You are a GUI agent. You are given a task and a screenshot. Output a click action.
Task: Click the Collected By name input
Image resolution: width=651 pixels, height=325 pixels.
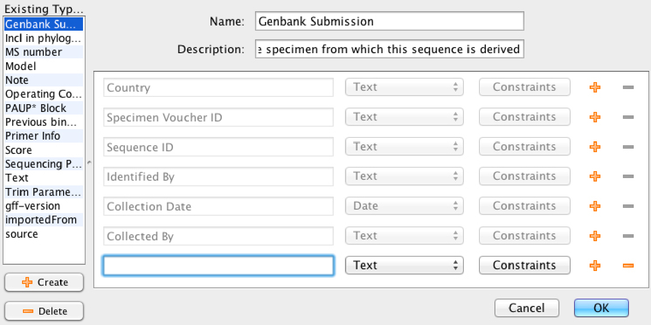[218, 236]
